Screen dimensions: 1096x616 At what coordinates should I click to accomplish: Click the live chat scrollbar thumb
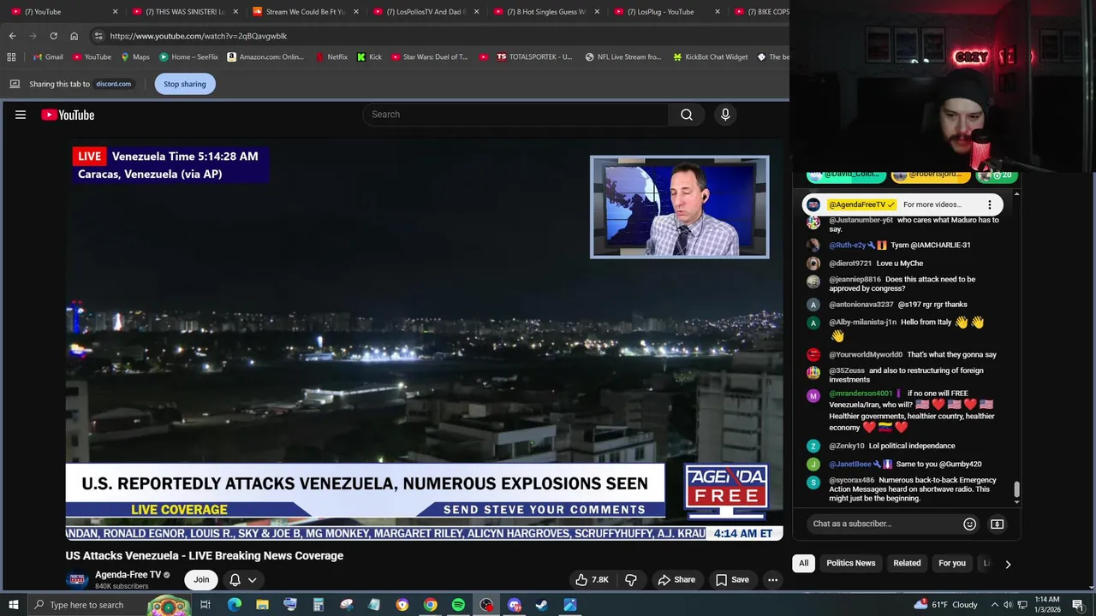pos(1016,489)
